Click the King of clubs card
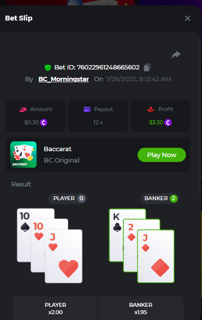202x320 pixels. 117,235
